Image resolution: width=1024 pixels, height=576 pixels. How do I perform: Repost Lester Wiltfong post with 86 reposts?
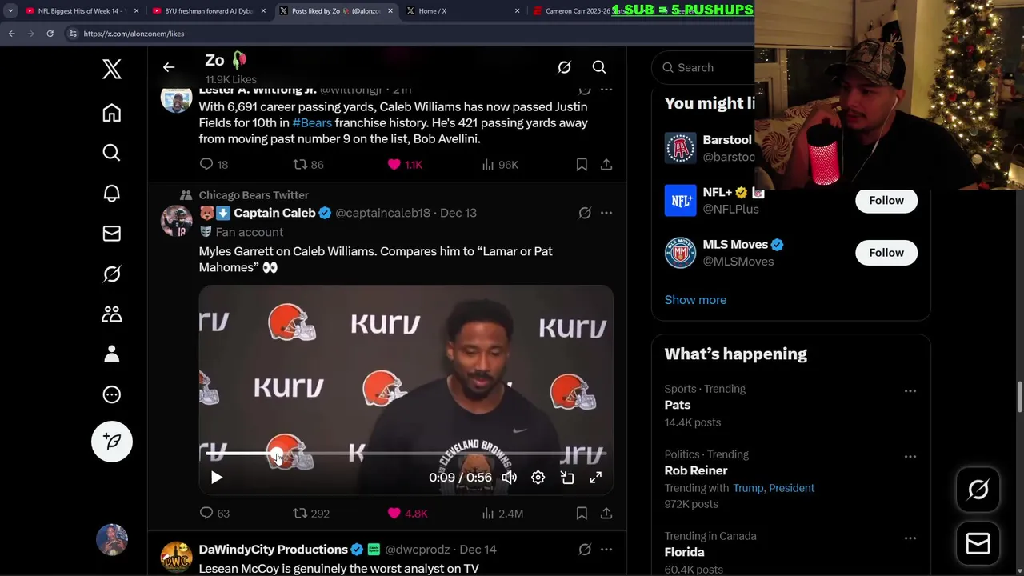(x=308, y=164)
